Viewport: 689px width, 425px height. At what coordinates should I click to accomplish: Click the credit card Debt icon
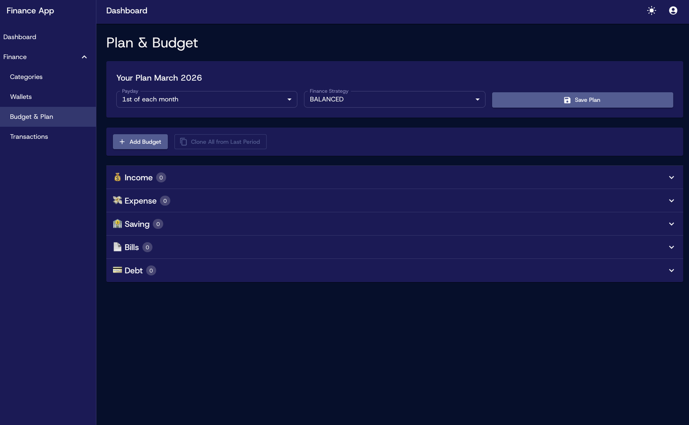tap(118, 270)
